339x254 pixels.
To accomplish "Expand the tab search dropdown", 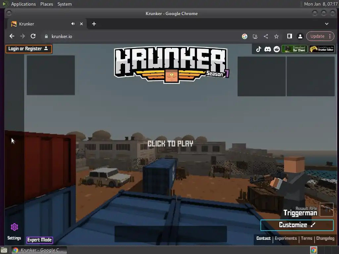I will [327, 24].
